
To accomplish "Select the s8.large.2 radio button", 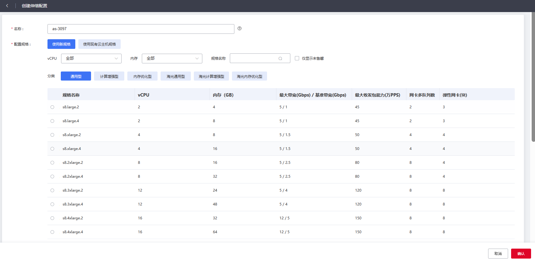I will [52, 107].
